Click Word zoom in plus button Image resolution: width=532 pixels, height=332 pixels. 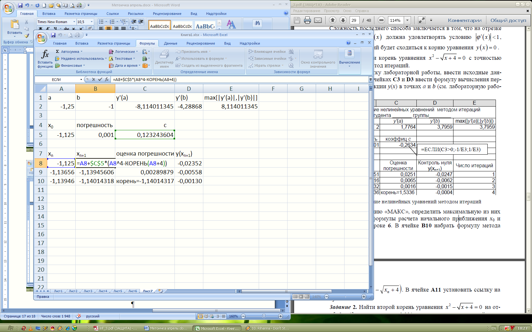pyautogui.click(x=280, y=316)
